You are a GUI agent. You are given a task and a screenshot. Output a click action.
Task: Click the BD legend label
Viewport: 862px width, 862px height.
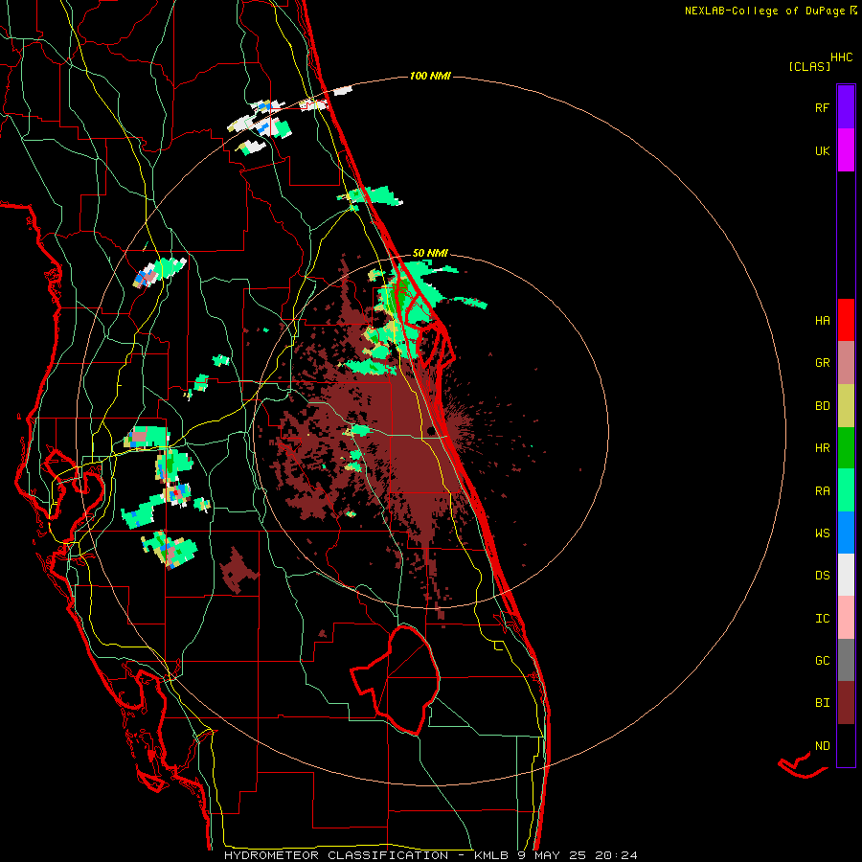pos(822,406)
